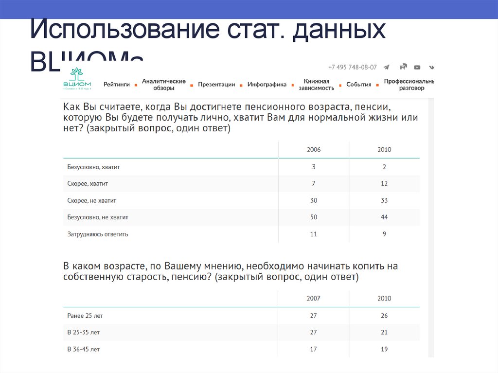Open Профессиональный разговор menu item
This screenshot has height=373, width=498.
pyautogui.click(x=409, y=85)
